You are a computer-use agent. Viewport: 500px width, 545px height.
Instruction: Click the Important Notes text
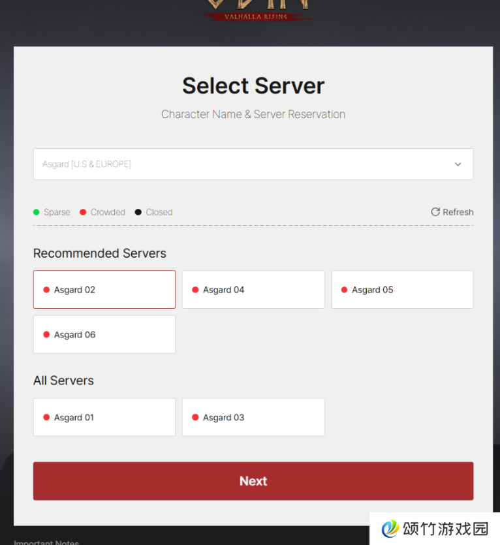coord(46,542)
